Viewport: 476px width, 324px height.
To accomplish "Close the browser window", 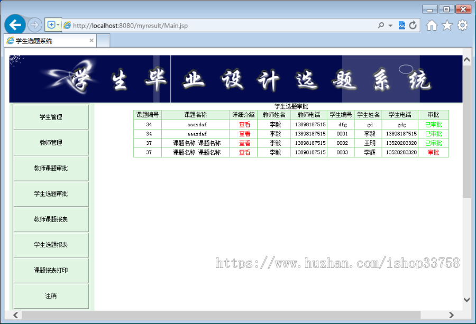I will click(x=463, y=10).
